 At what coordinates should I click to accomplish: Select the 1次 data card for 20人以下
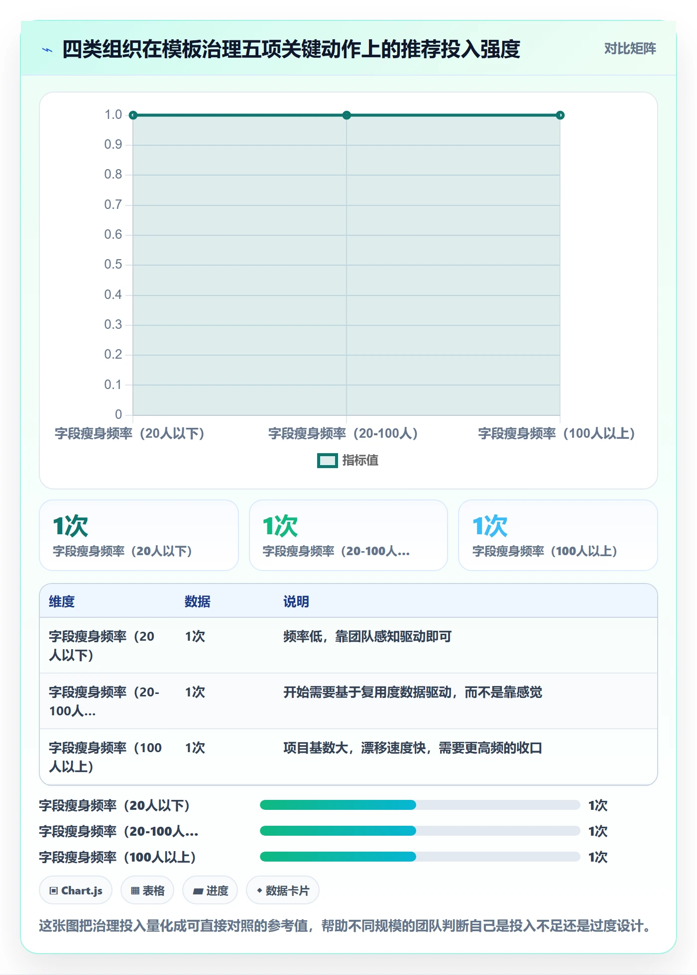point(139,535)
